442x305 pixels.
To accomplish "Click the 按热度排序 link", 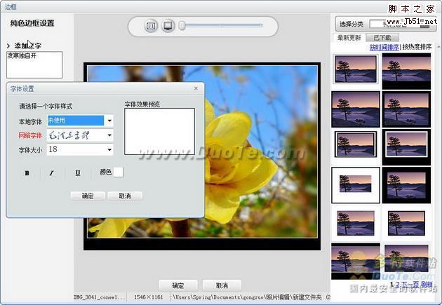I will [x=417, y=47].
